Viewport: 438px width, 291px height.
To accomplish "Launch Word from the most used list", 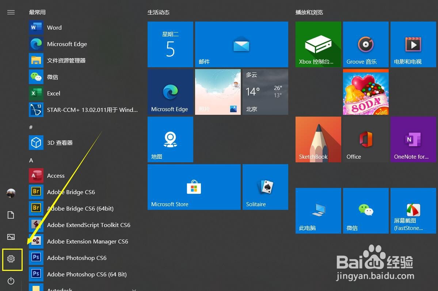I will pos(54,27).
